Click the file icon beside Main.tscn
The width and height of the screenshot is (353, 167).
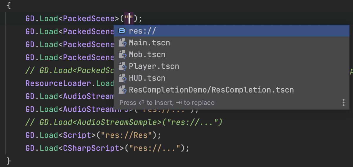pos(122,43)
